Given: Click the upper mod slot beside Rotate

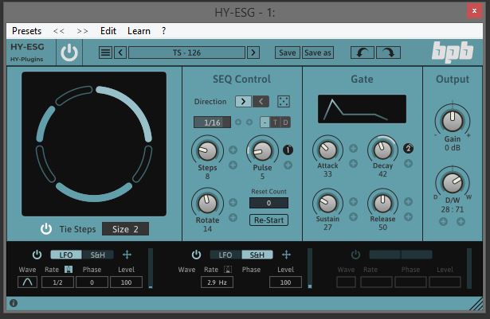Looking at the screenshot, I should pos(233,202).
